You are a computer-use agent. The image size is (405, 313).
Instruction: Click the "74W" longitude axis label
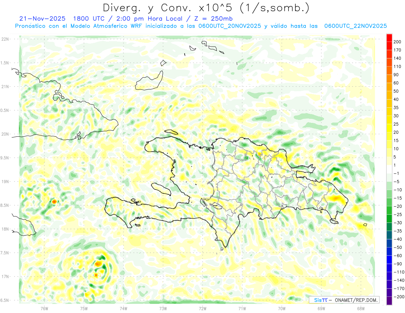tap(123, 308)
